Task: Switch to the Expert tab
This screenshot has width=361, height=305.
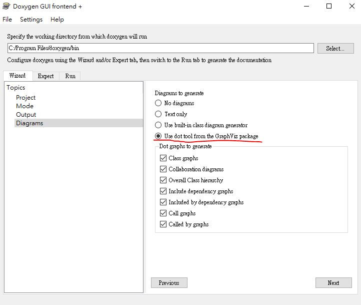Action: coord(46,76)
